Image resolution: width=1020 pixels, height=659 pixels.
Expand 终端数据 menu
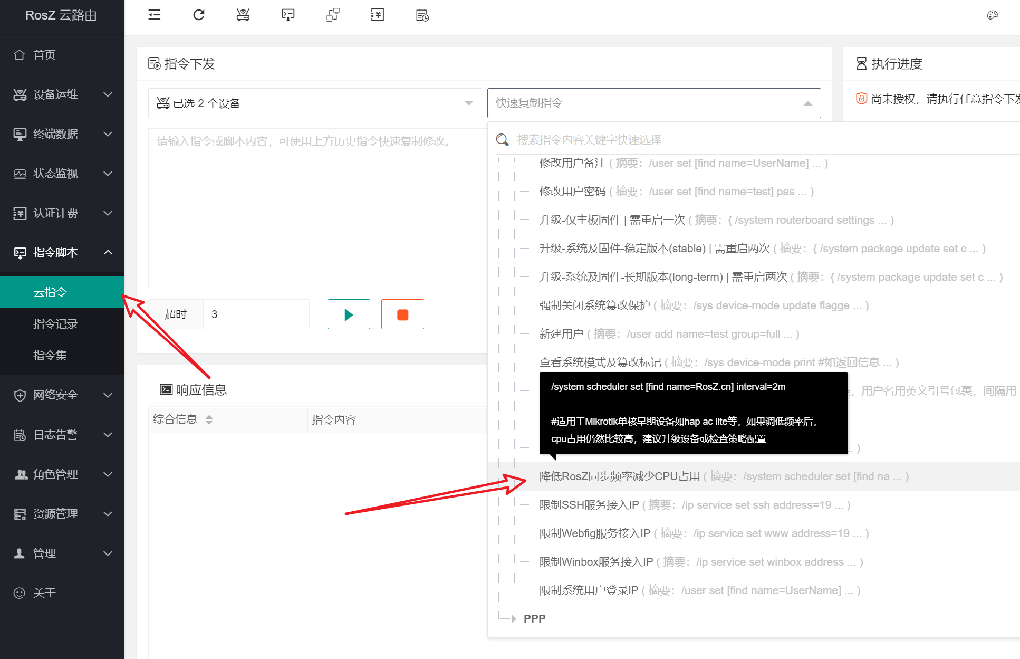(x=62, y=134)
